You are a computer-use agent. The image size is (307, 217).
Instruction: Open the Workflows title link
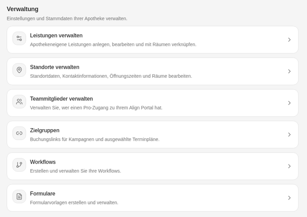pyautogui.click(x=43, y=162)
